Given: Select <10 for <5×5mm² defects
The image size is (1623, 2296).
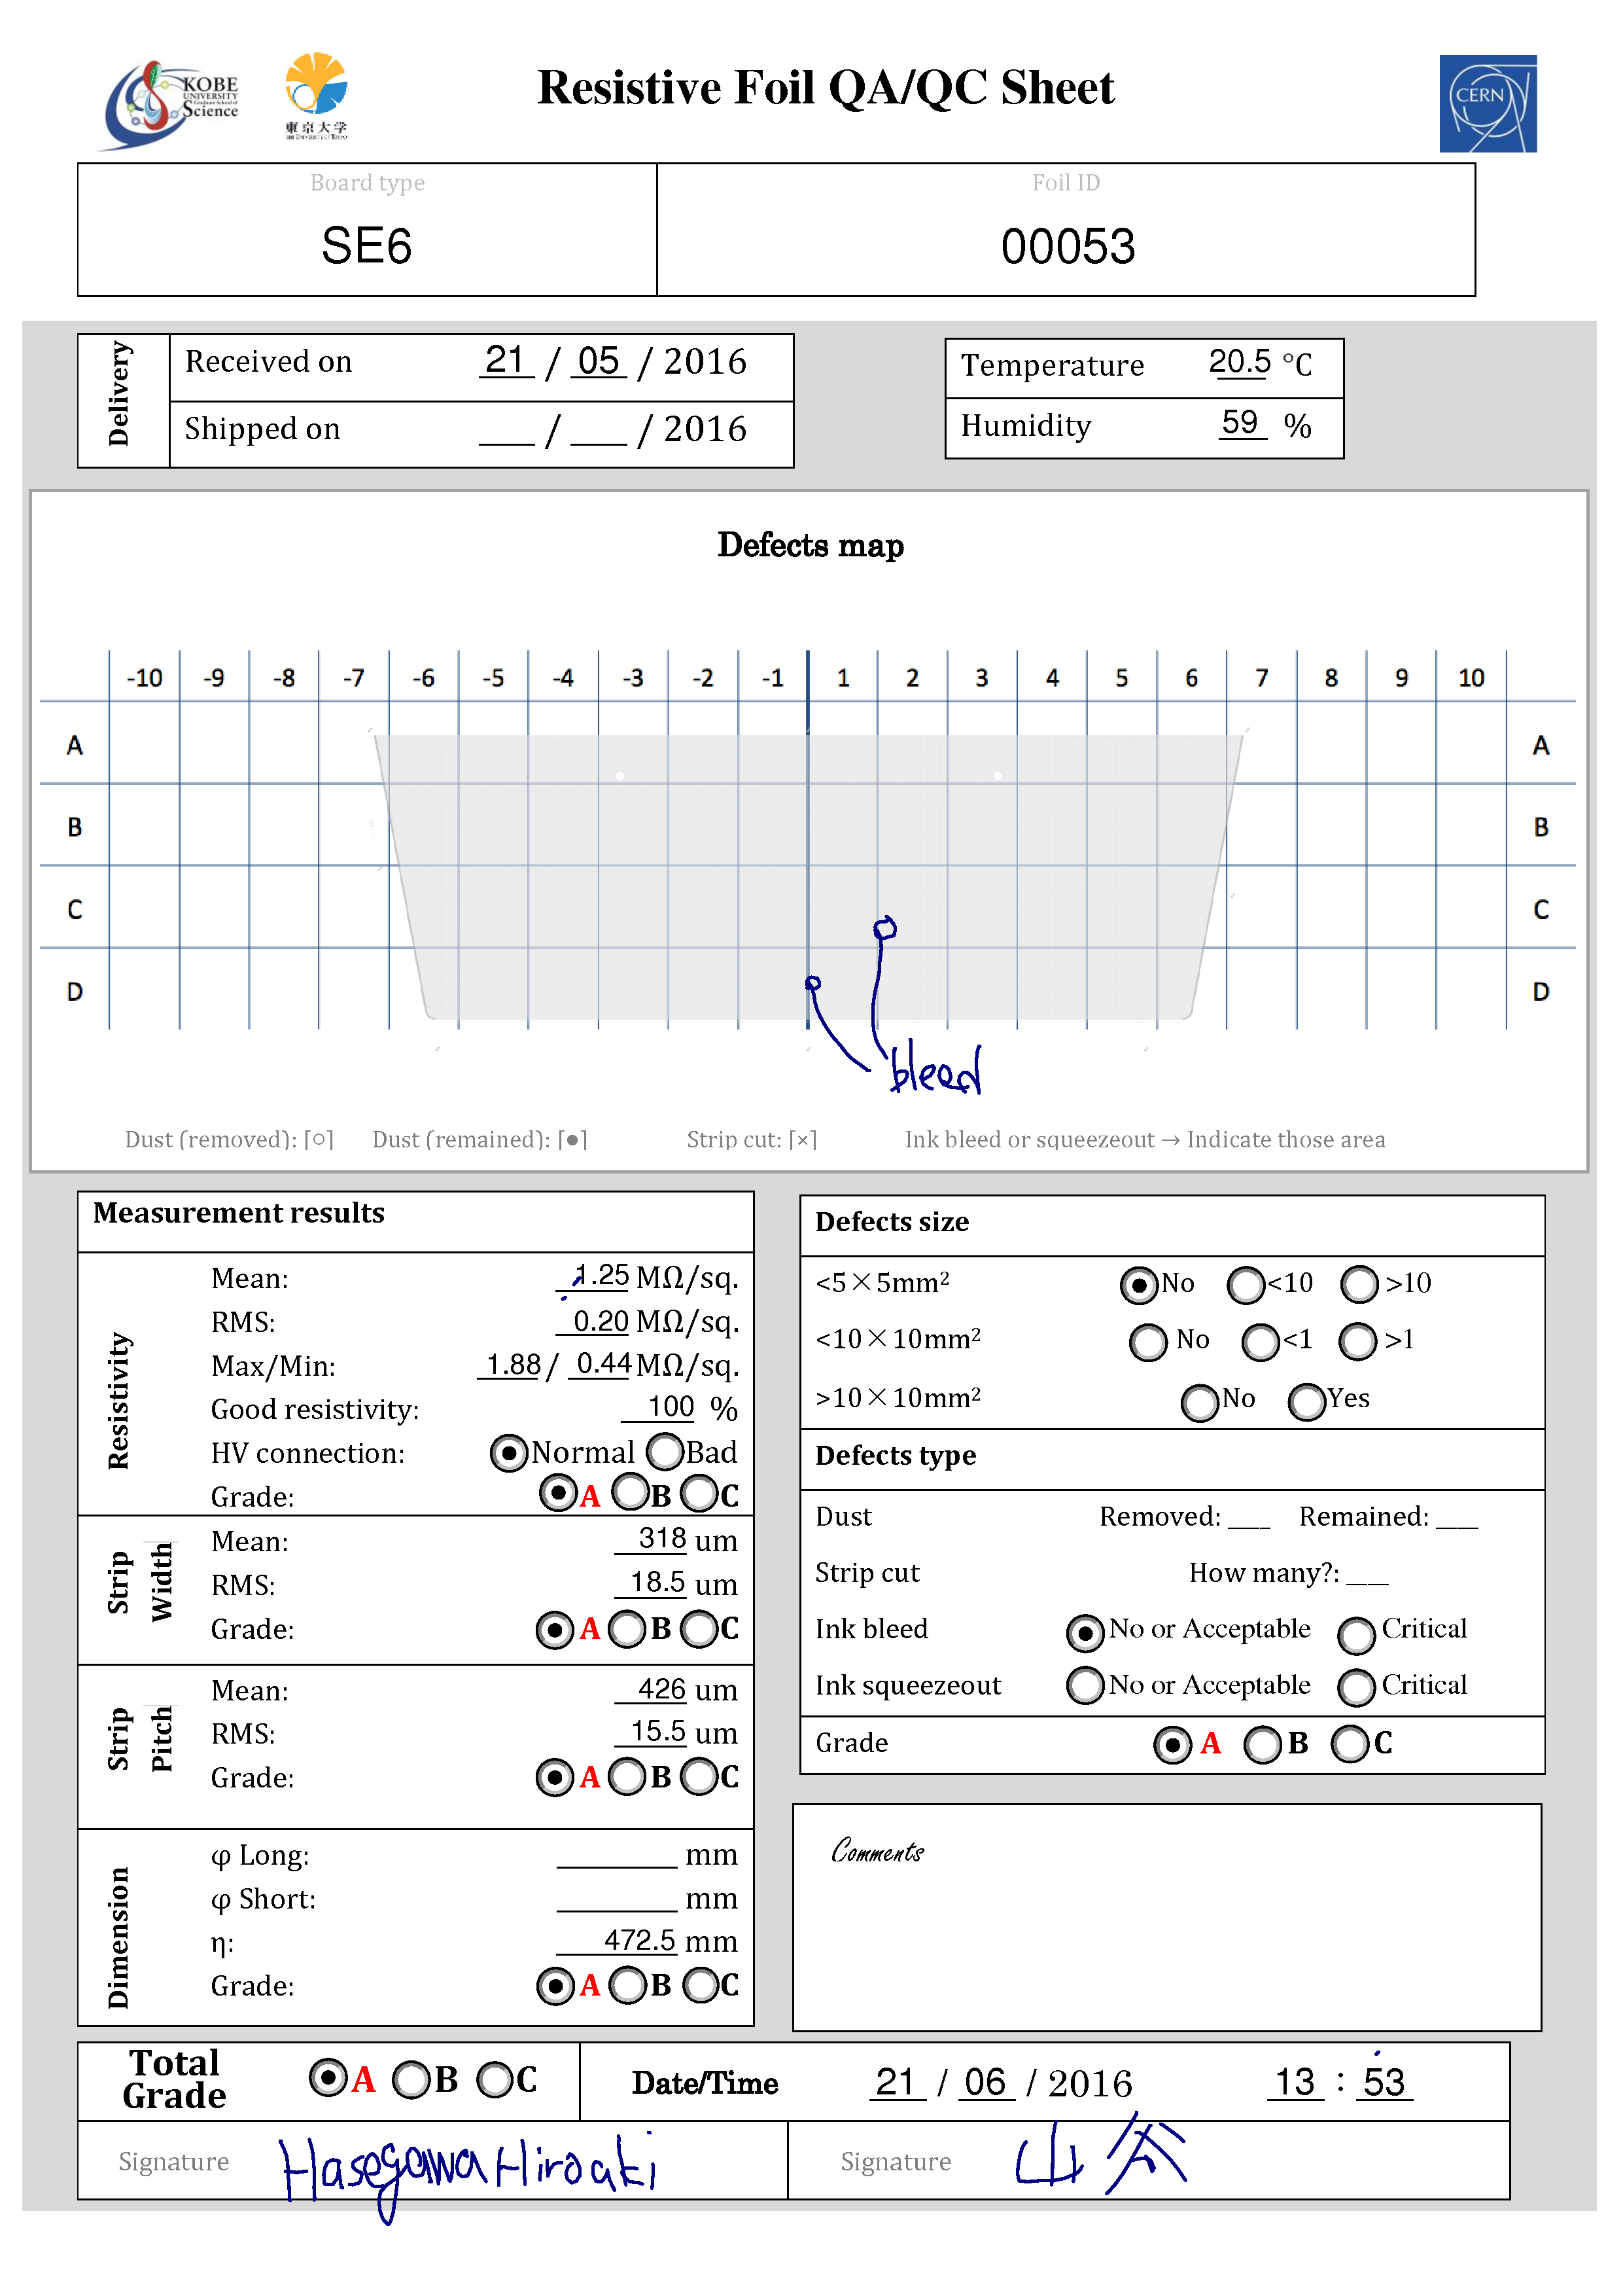Looking at the screenshot, I should click(x=1246, y=1285).
